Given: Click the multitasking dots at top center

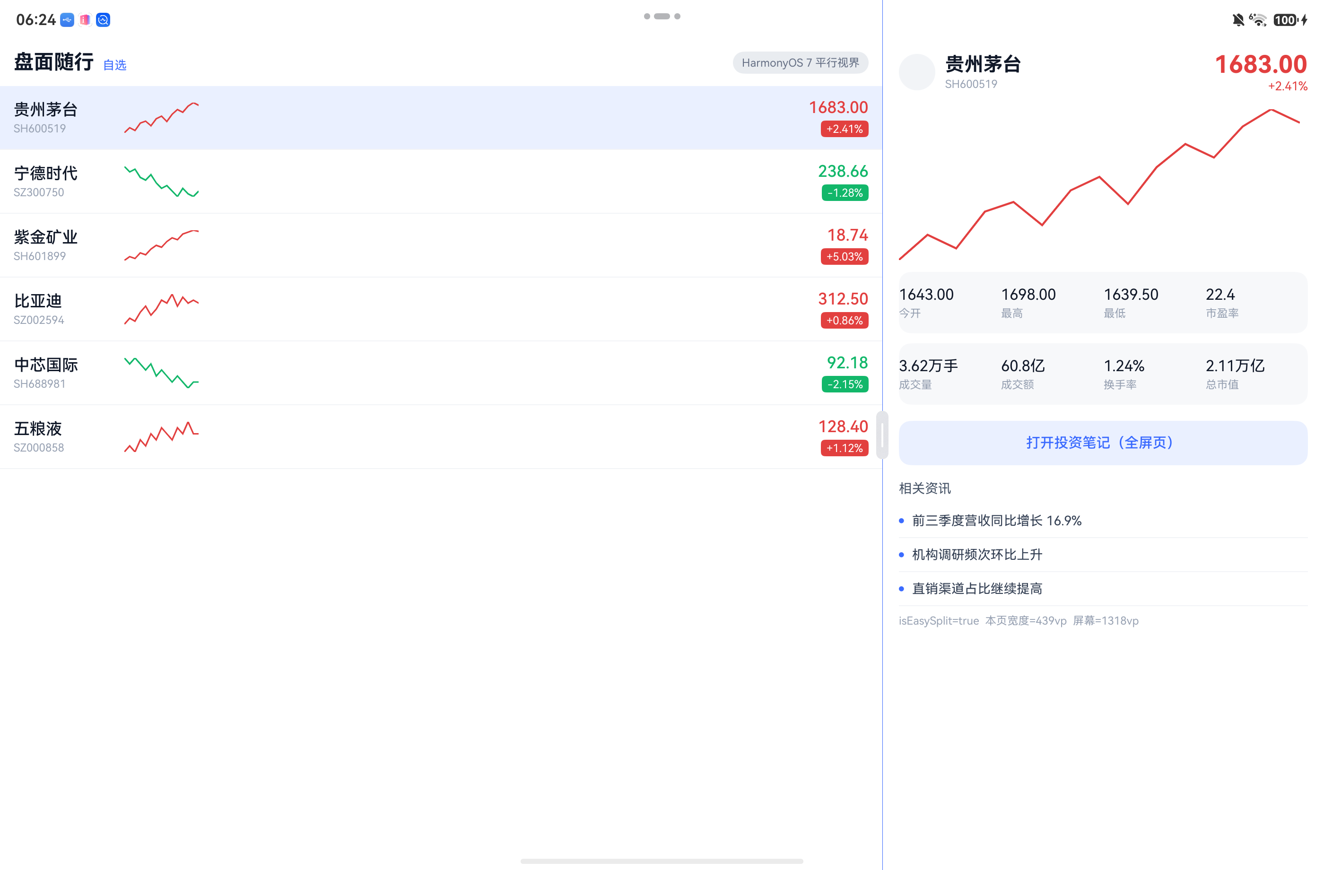Looking at the screenshot, I should (x=662, y=16).
